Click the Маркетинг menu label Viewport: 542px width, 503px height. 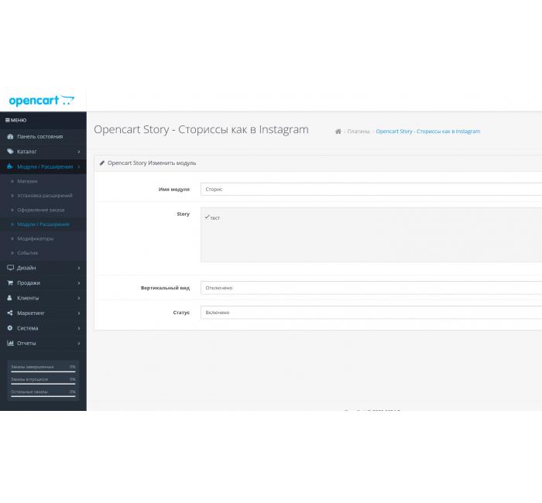(x=31, y=313)
